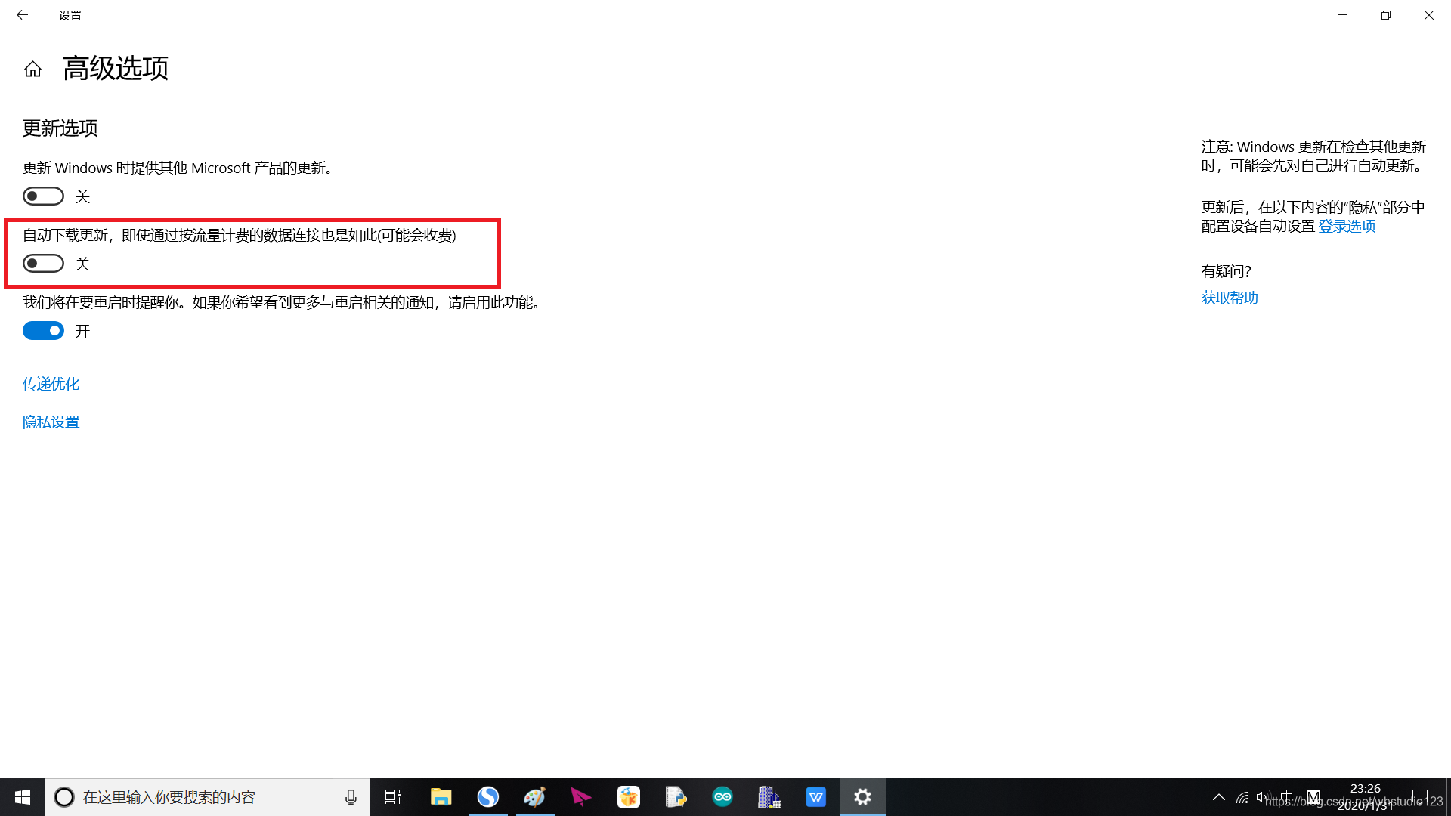Open the notification action center
Screen dimensions: 1451x816
pyautogui.click(x=1420, y=797)
